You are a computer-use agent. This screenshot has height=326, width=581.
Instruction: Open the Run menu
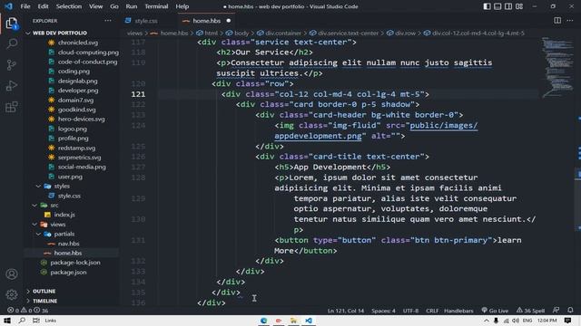pyautogui.click(x=131, y=6)
